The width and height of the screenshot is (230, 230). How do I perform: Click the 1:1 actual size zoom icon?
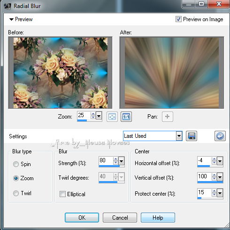[x=126, y=117]
